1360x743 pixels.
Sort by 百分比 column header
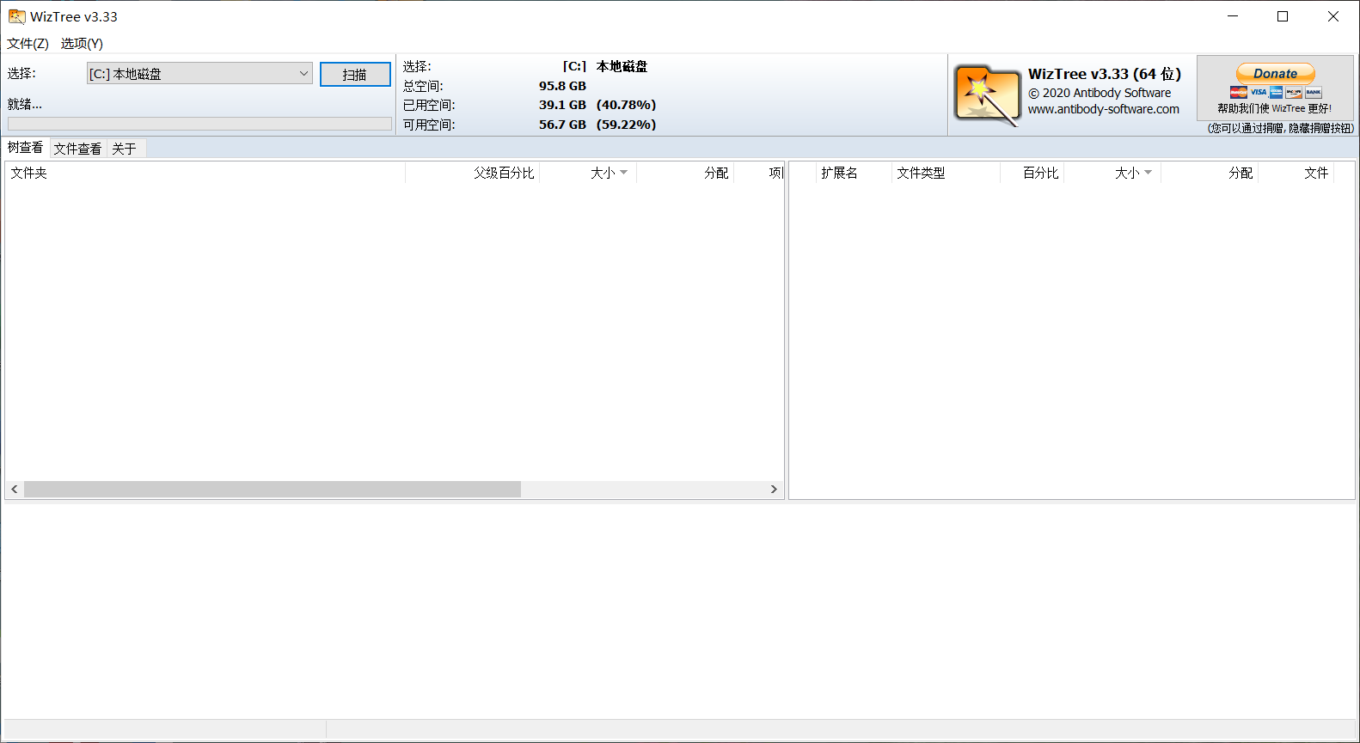(x=1032, y=173)
